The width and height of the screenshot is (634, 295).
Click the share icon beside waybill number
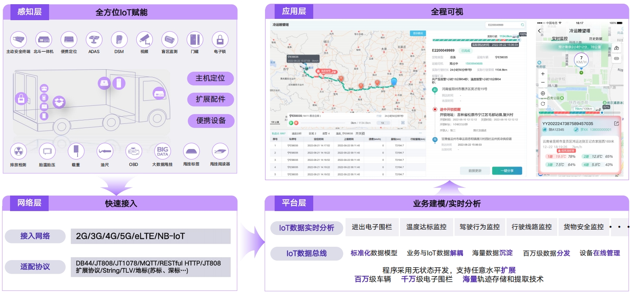[616, 123]
